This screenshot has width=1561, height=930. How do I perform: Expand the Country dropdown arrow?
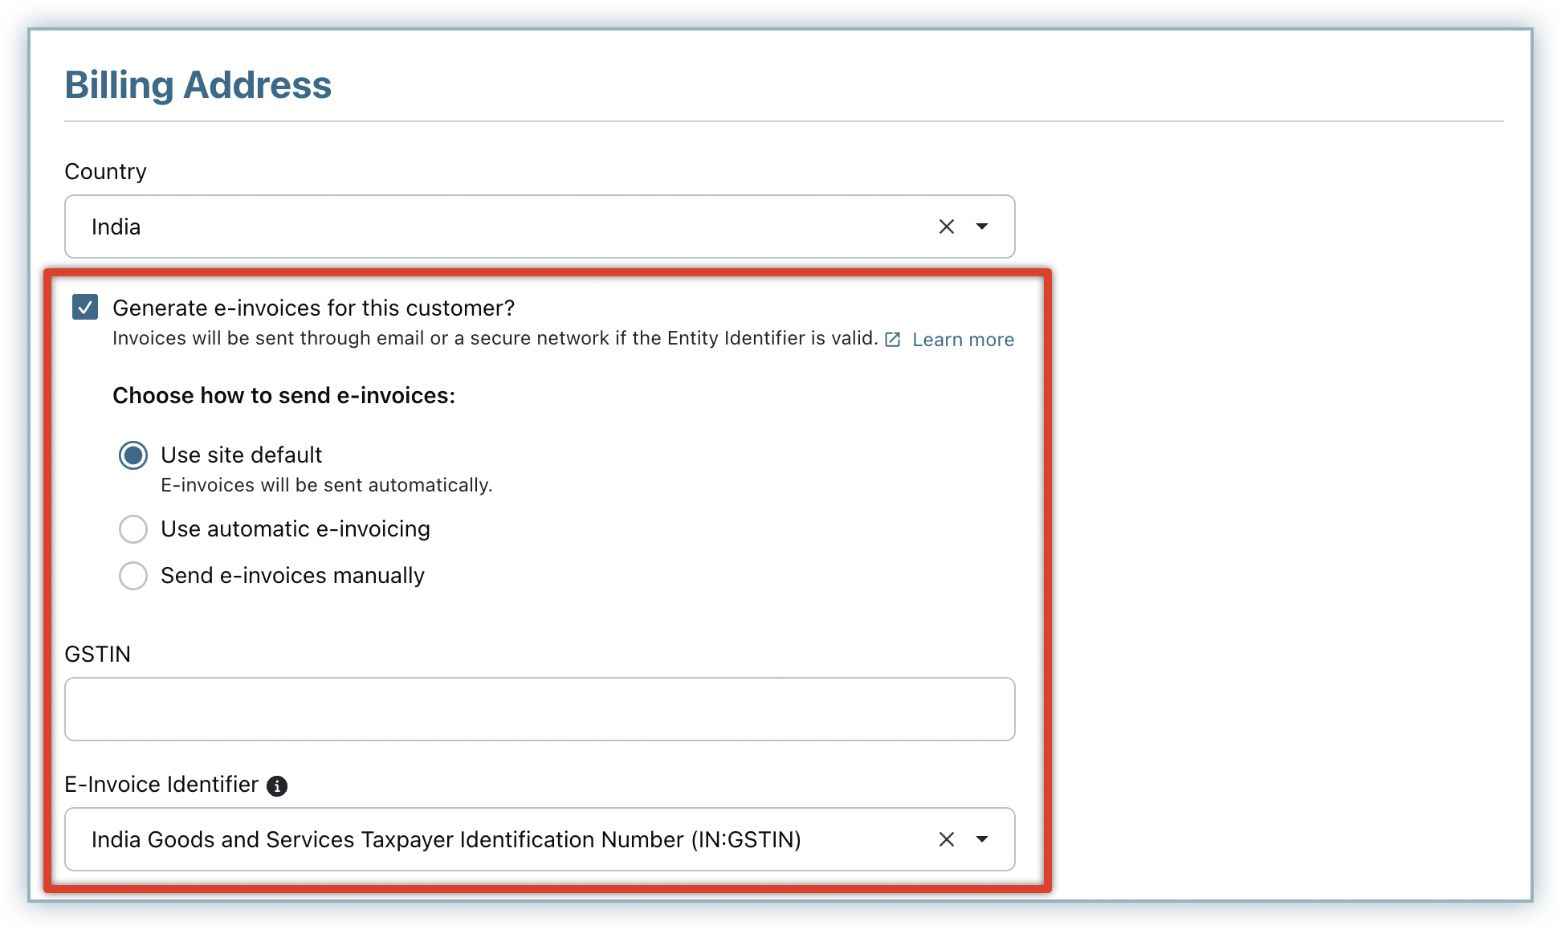[981, 227]
